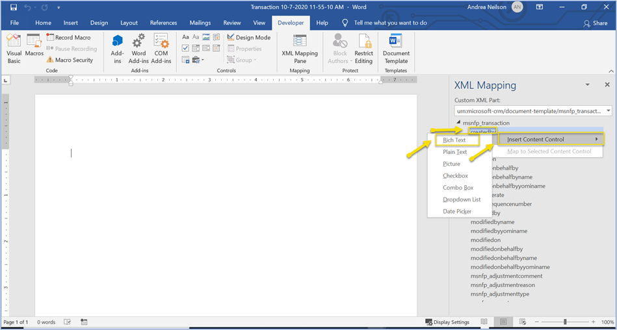
Task: Open Display Settings in status bar
Action: coord(447,322)
